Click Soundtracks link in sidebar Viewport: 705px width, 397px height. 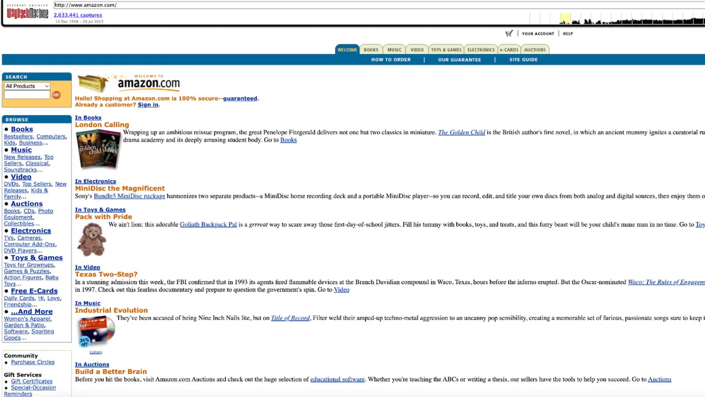21,170
